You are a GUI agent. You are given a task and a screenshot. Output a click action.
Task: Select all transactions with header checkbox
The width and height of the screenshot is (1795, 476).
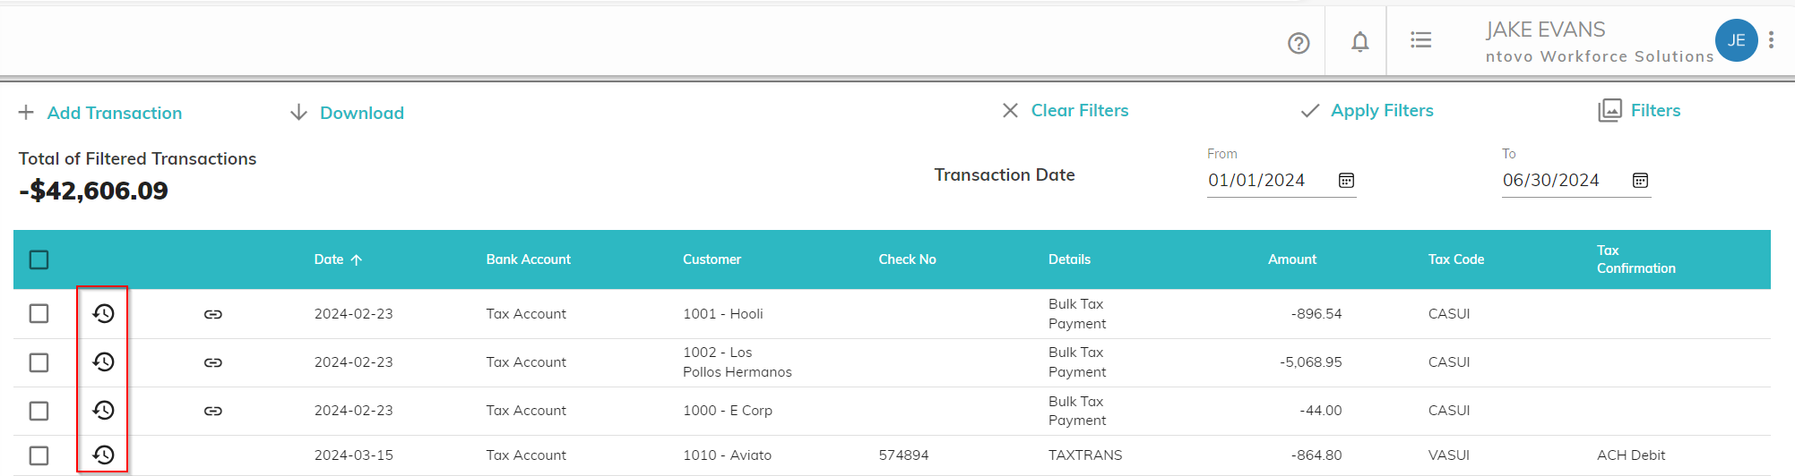pos(39,259)
